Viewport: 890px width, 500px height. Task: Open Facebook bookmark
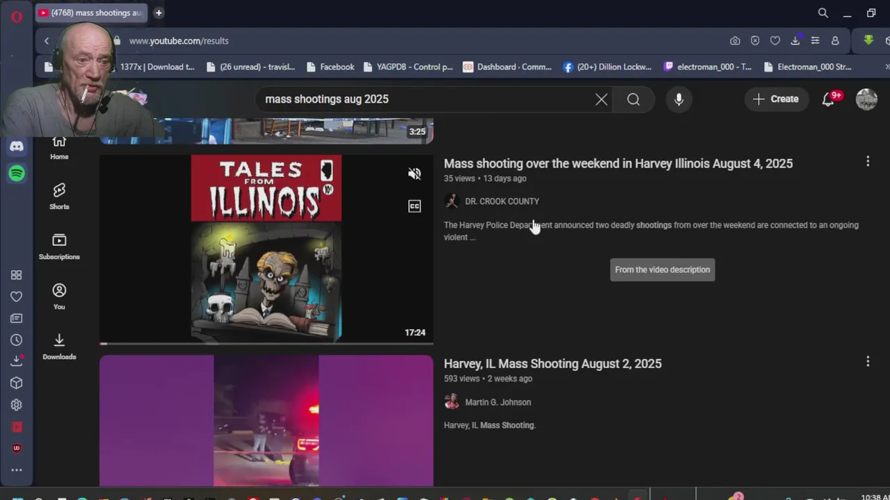(x=330, y=67)
